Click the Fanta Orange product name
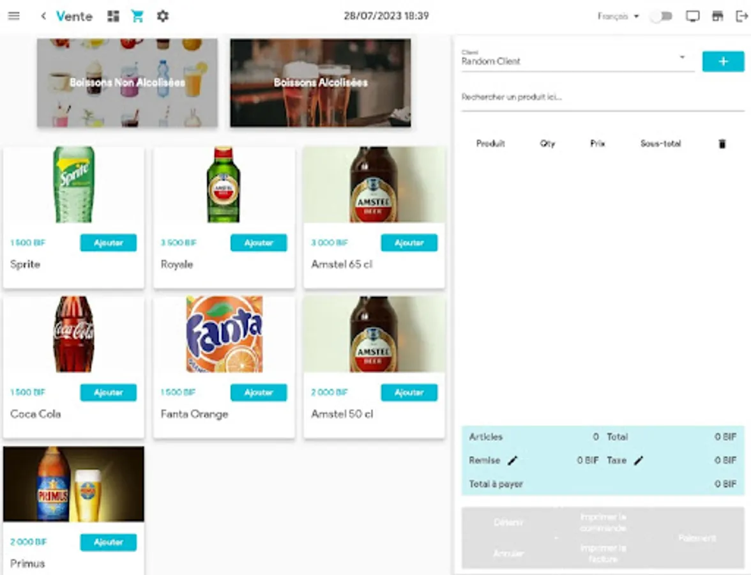Viewport: 751px width, 575px height. (x=194, y=414)
